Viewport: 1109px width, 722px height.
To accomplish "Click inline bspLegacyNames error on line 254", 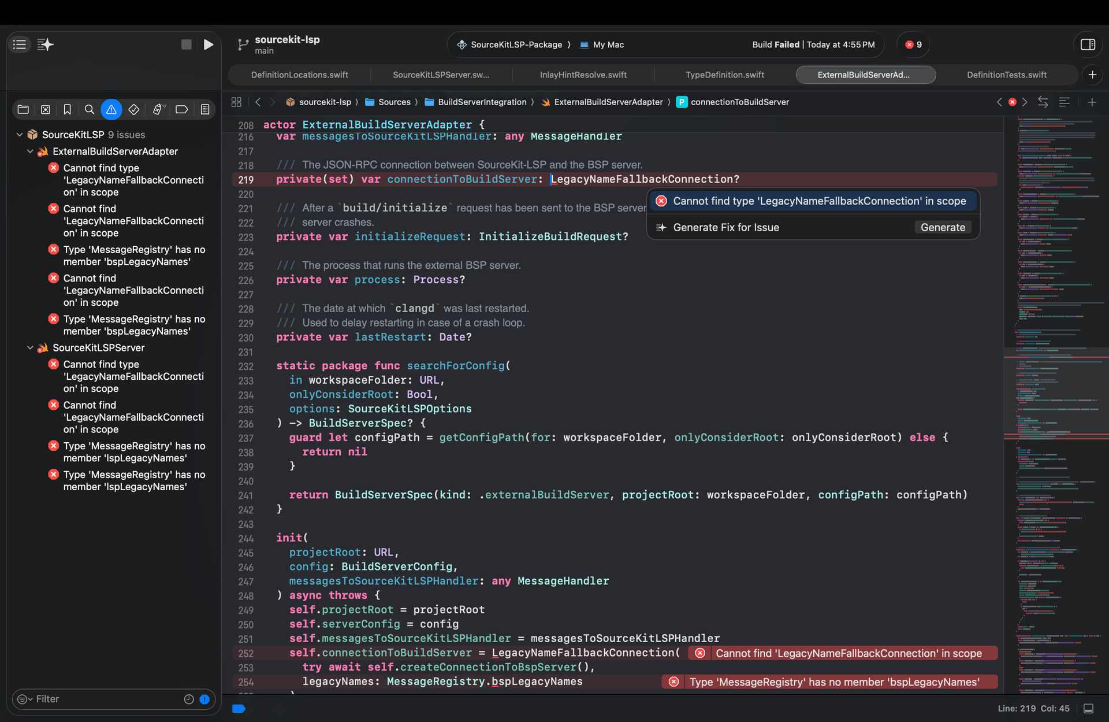I will 829,682.
